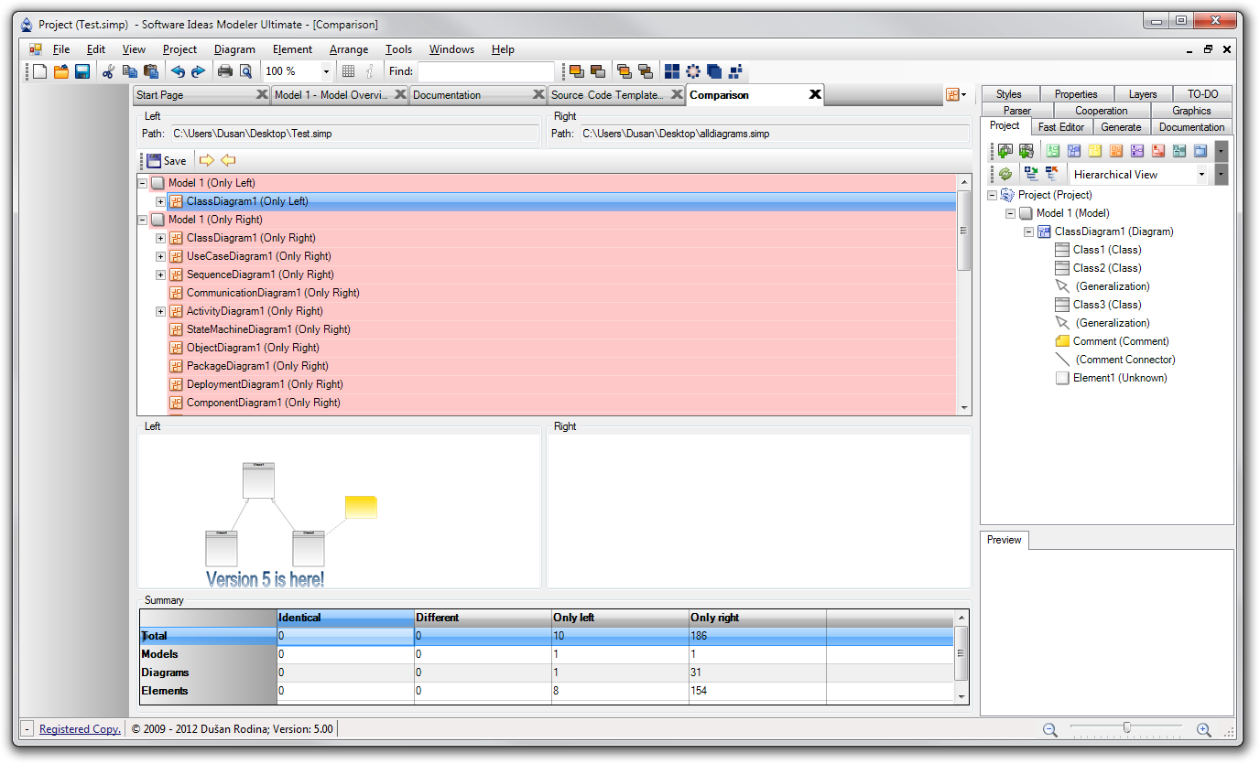Click the expand all tree icon
The image size is (1260, 764).
pos(1031,174)
